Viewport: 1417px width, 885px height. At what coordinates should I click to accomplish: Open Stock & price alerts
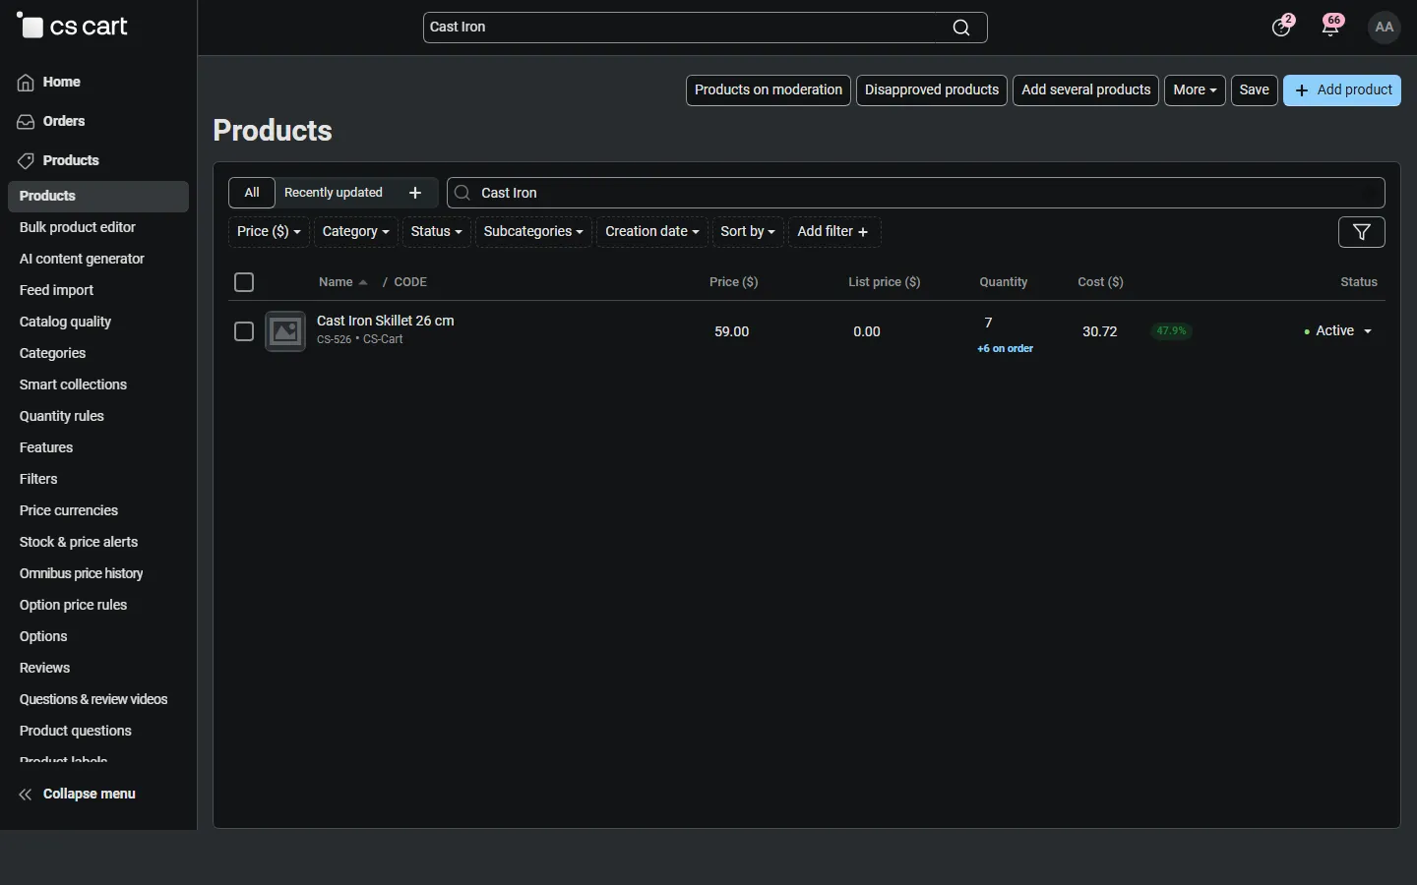(79, 543)
